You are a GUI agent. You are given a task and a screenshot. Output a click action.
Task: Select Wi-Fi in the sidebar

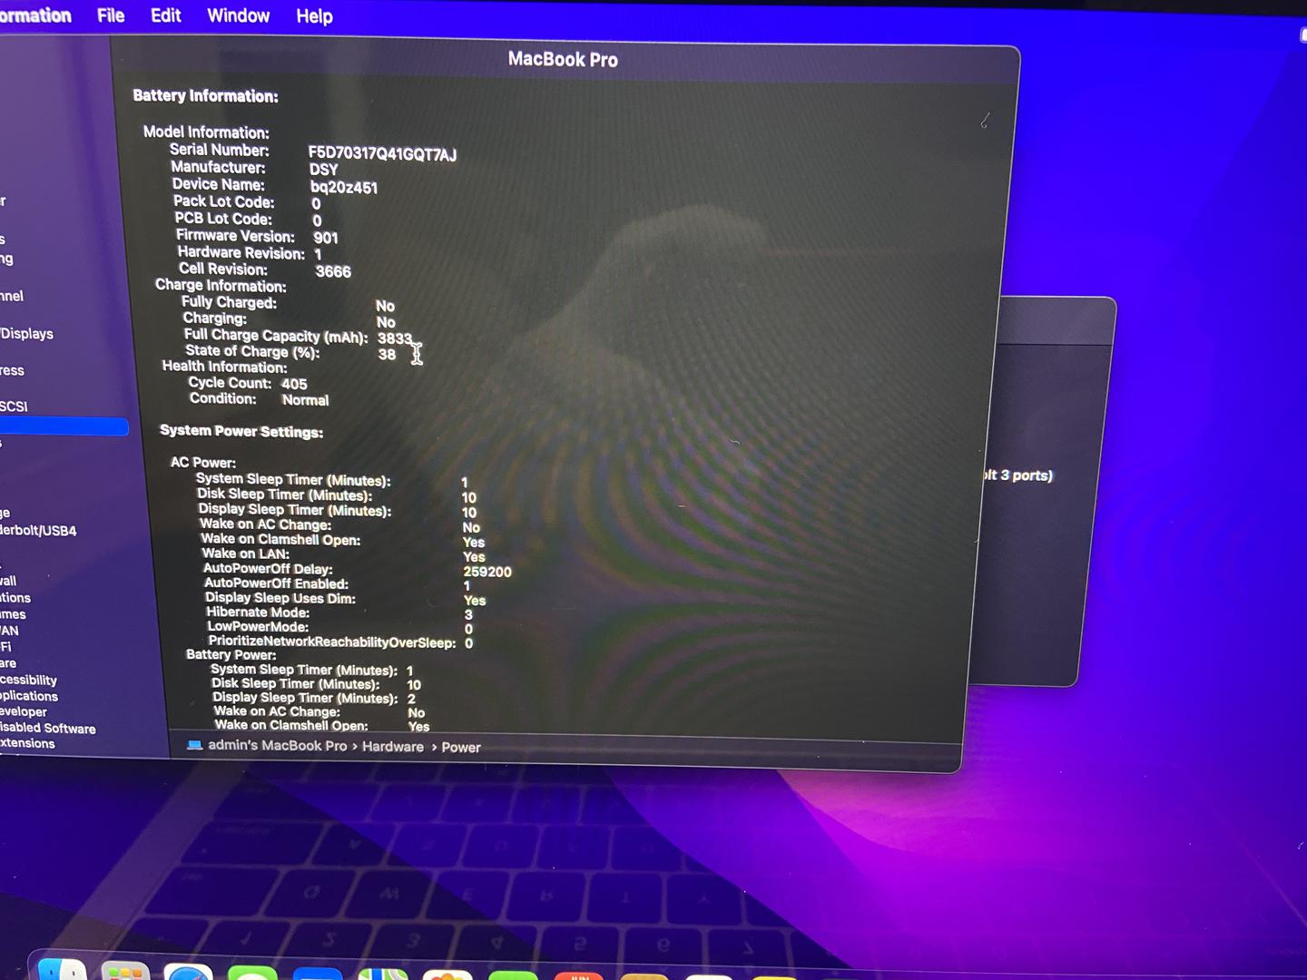pyautogui.click(x=5, y=647)
